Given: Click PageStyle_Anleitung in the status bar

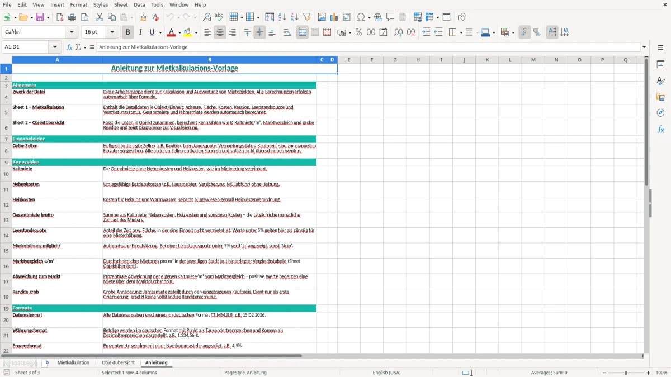Looking at the screenshot, I should [245, 373].
